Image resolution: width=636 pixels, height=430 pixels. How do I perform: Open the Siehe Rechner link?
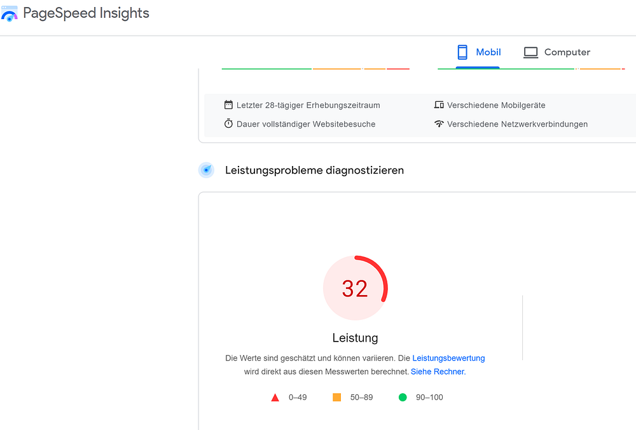(438, 371)
